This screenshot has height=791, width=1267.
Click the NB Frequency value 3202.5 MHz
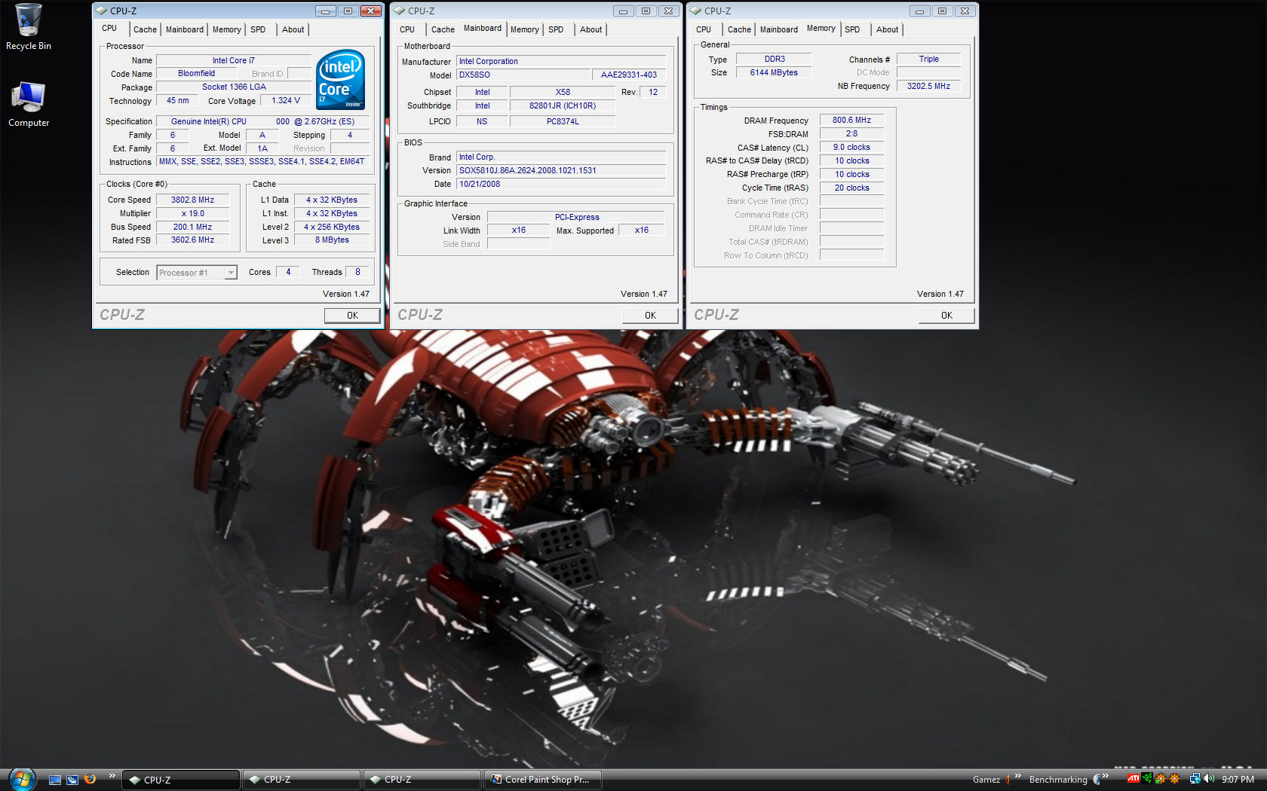point(928,86)
